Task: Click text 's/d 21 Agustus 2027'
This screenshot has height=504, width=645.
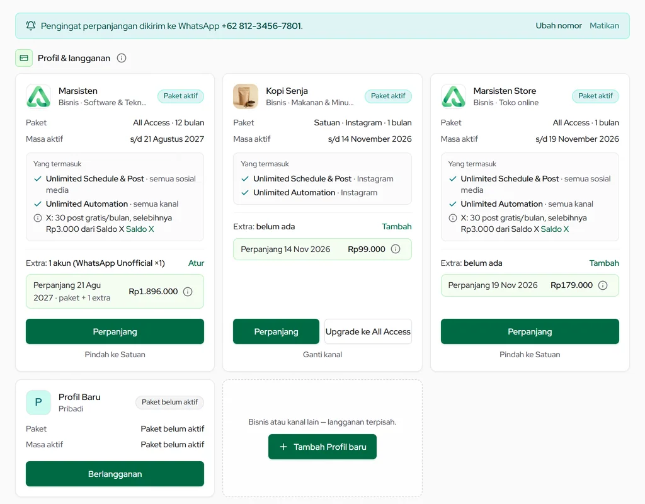Action: 167,139
